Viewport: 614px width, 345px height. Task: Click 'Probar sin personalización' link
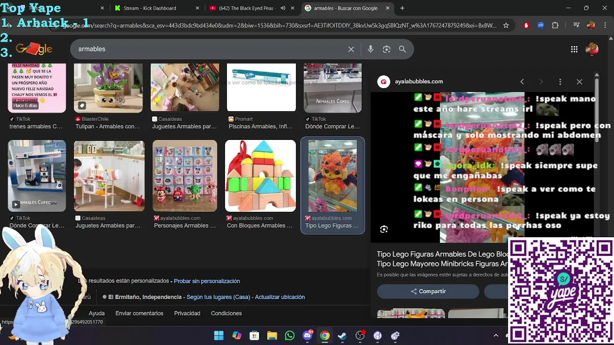point(207,281)
